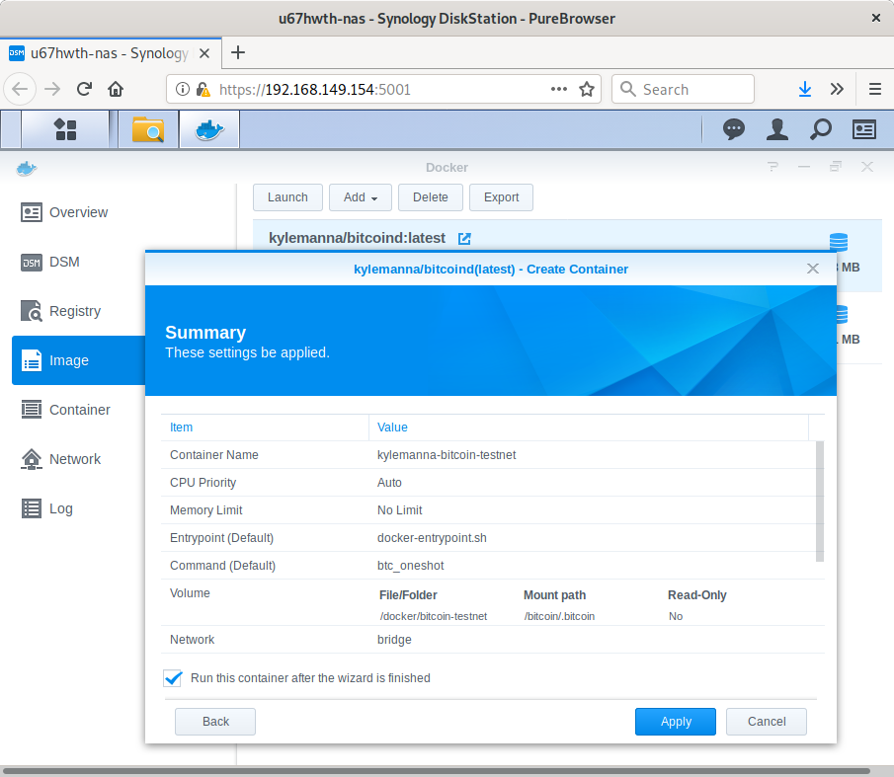
Task: Click the summary table vertical scrollbar
Action: click(820, 502)
